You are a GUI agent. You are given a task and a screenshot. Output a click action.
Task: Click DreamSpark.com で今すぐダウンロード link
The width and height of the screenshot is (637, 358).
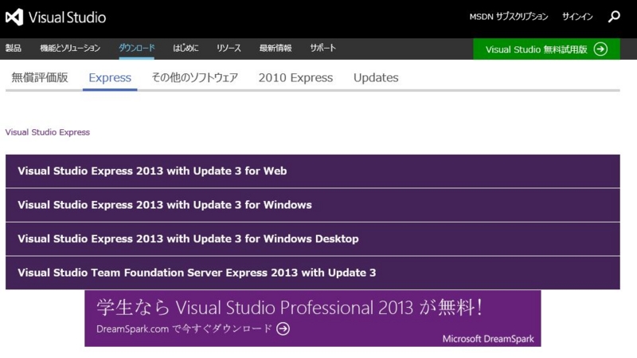[x=184, y=328]
